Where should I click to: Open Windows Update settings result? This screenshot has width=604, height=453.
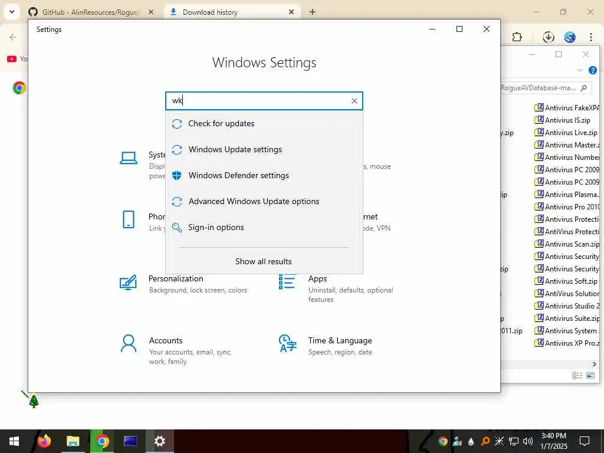[x=264, y=149]
